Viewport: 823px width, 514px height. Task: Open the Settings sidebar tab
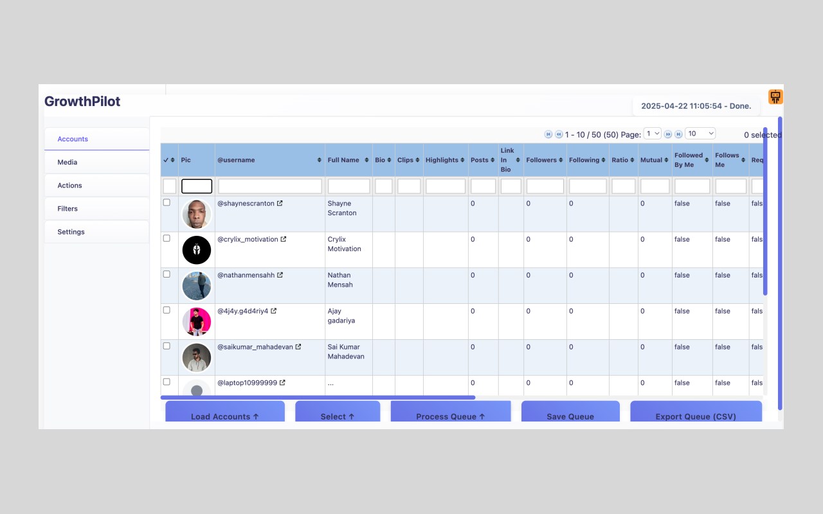click(96, 231)
